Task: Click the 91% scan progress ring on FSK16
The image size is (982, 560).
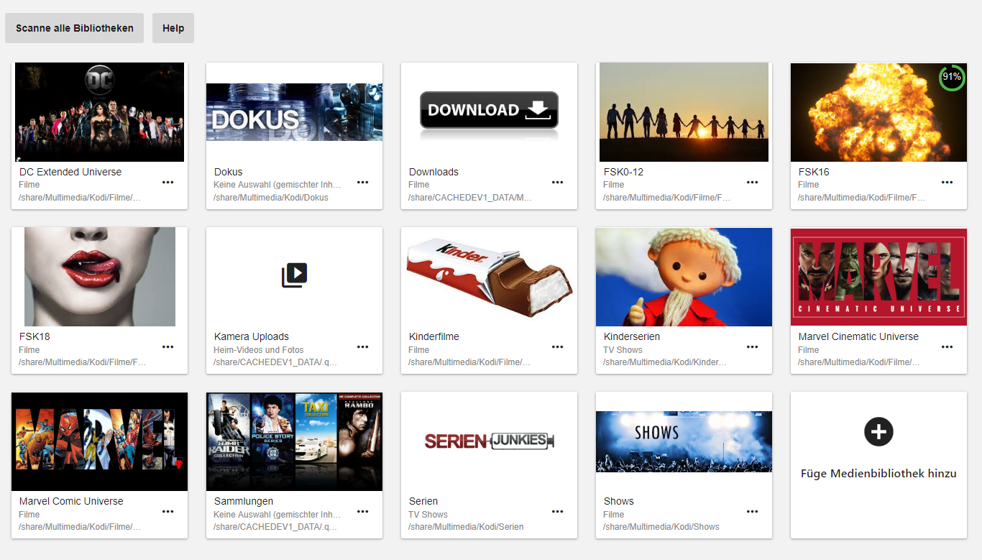Action: (952, 77)
